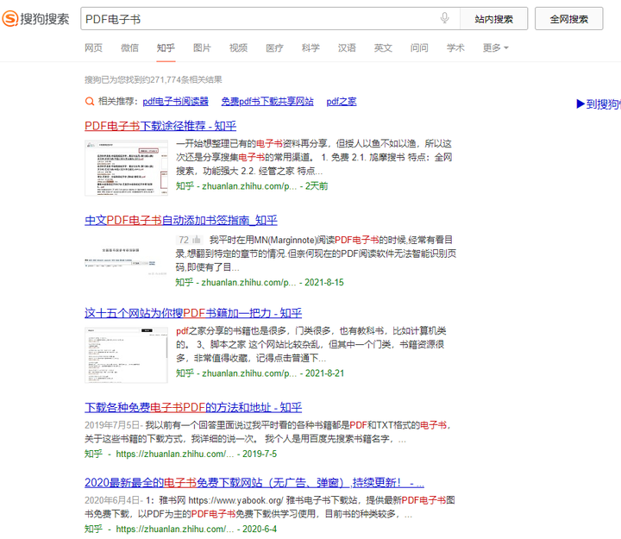This screenshot has width=621, height=539.
Task: Switch to the 微信 tab
Action: click(129, 48)
